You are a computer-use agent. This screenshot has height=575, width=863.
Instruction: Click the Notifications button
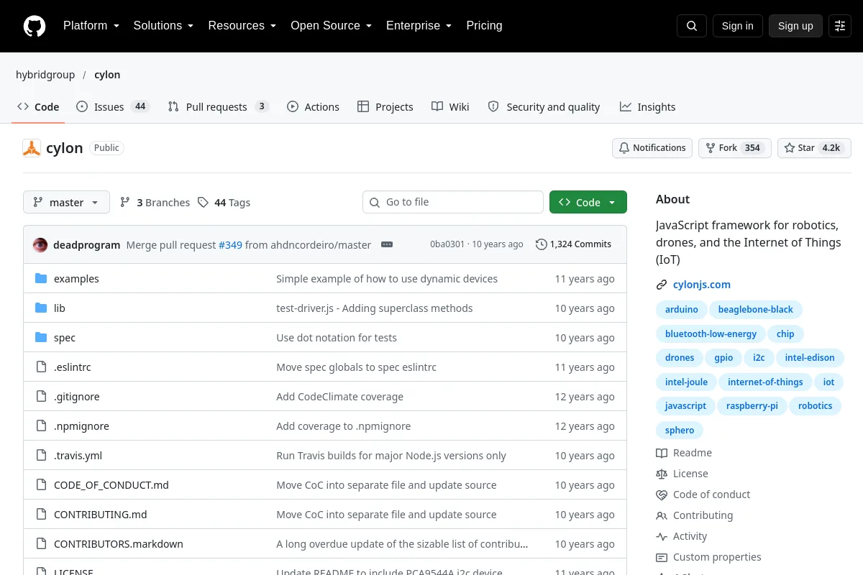click(x=652, y=148)
